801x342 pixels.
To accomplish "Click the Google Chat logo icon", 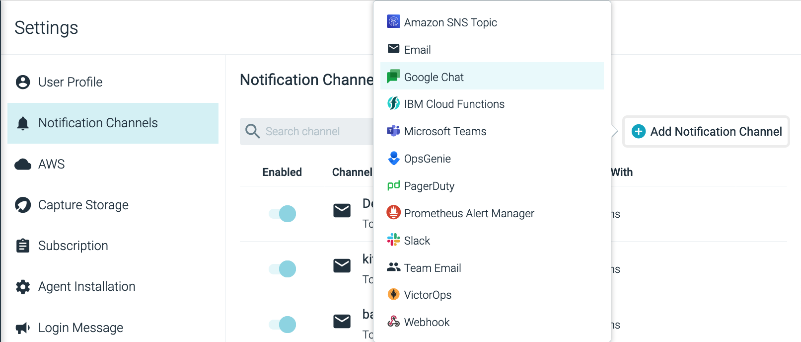I will click(x=393, y=76).
